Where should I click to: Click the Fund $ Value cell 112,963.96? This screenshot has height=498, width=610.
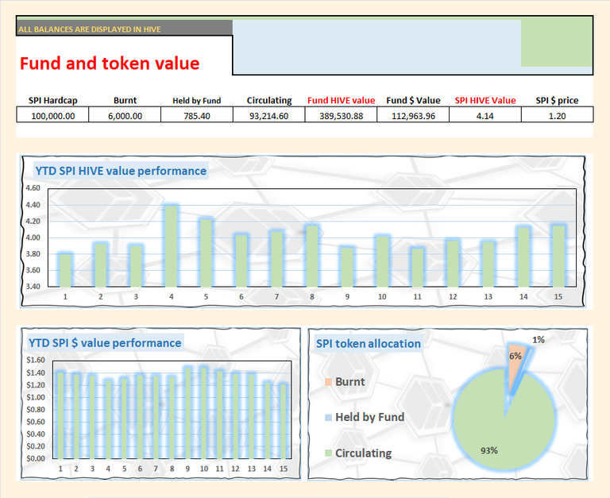413,116
